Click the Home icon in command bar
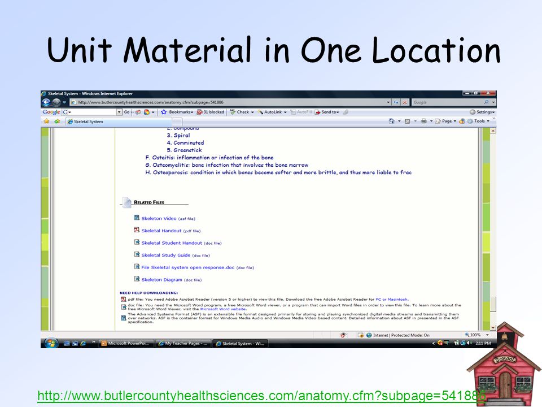This screenshot has width=542, height=407. [392, 121]
